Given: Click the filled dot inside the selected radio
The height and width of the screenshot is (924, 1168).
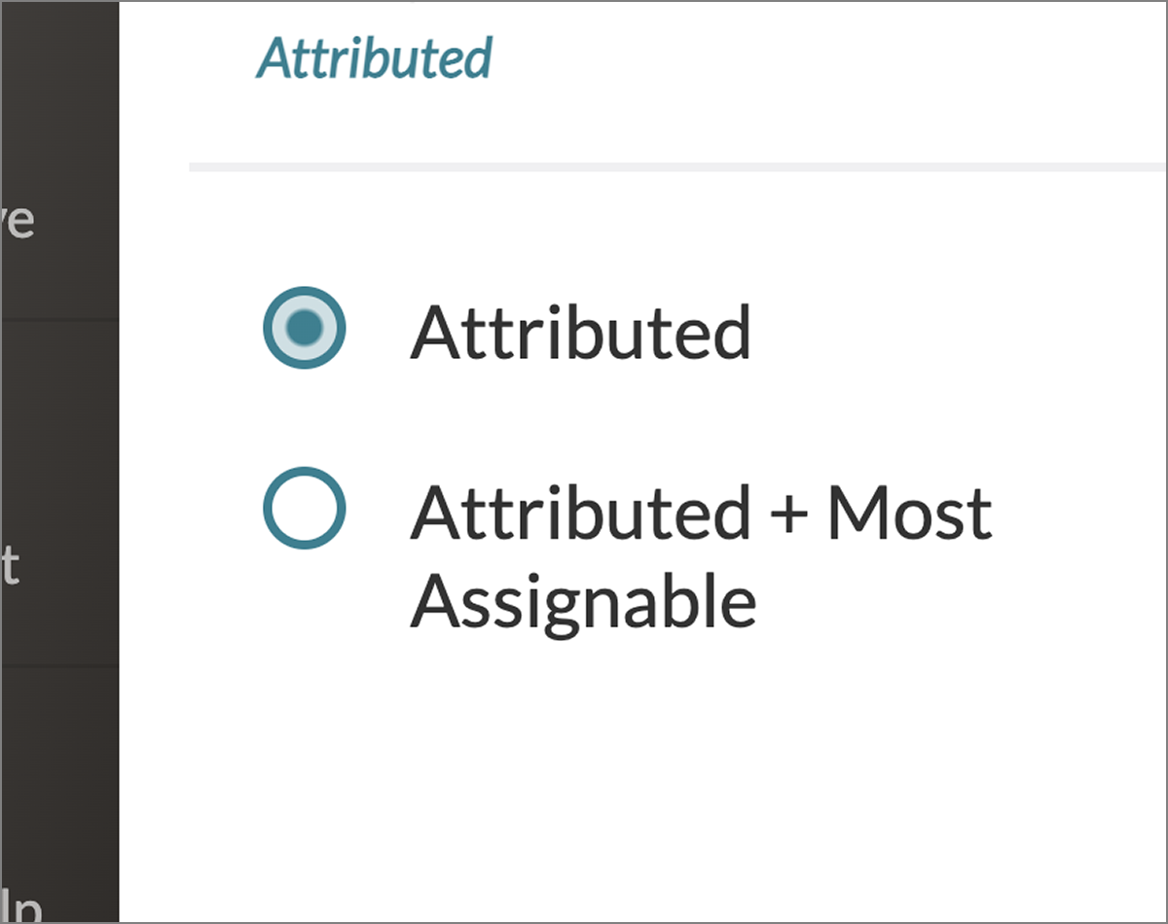Looking at the screenshot, I should [305, 328].
